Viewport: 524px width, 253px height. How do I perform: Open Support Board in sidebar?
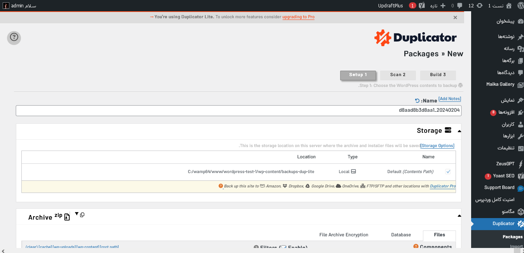pos(498,187)
